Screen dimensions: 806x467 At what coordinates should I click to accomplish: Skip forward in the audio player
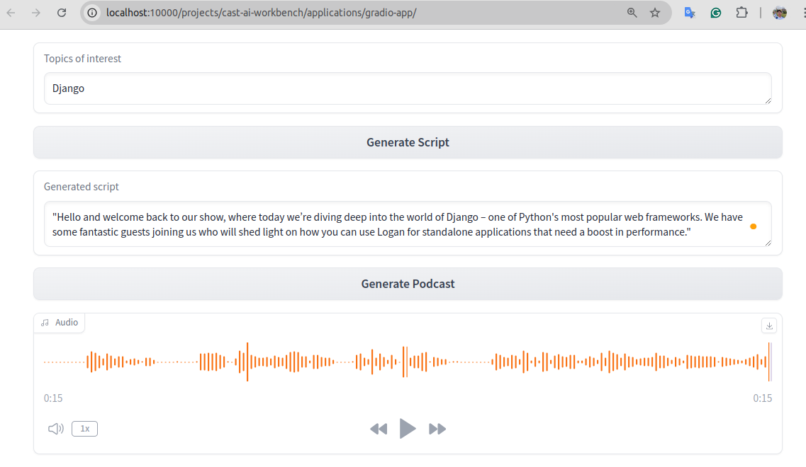437,429
